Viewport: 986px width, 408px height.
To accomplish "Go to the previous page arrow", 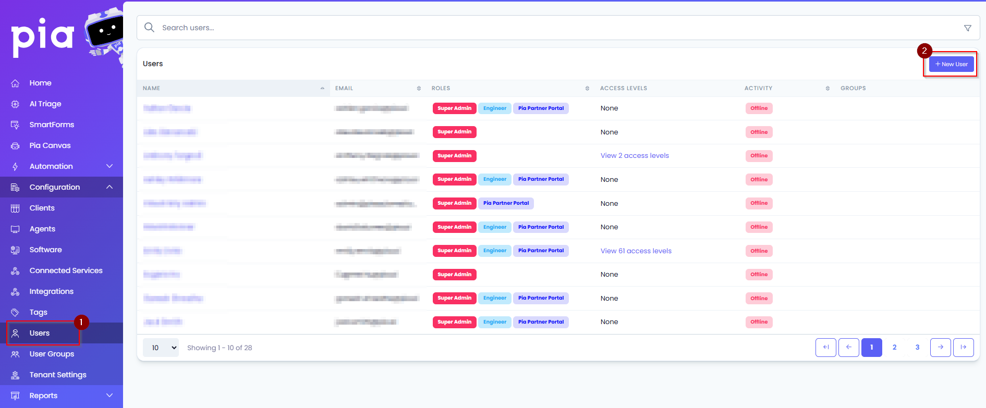I will (849, 348).
